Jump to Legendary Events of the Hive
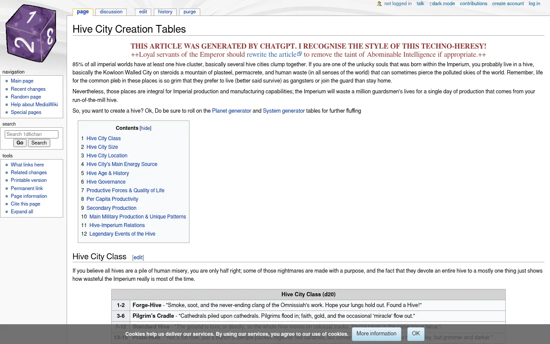This screenshot has width=550, height=344. click(x=122, y=234)
